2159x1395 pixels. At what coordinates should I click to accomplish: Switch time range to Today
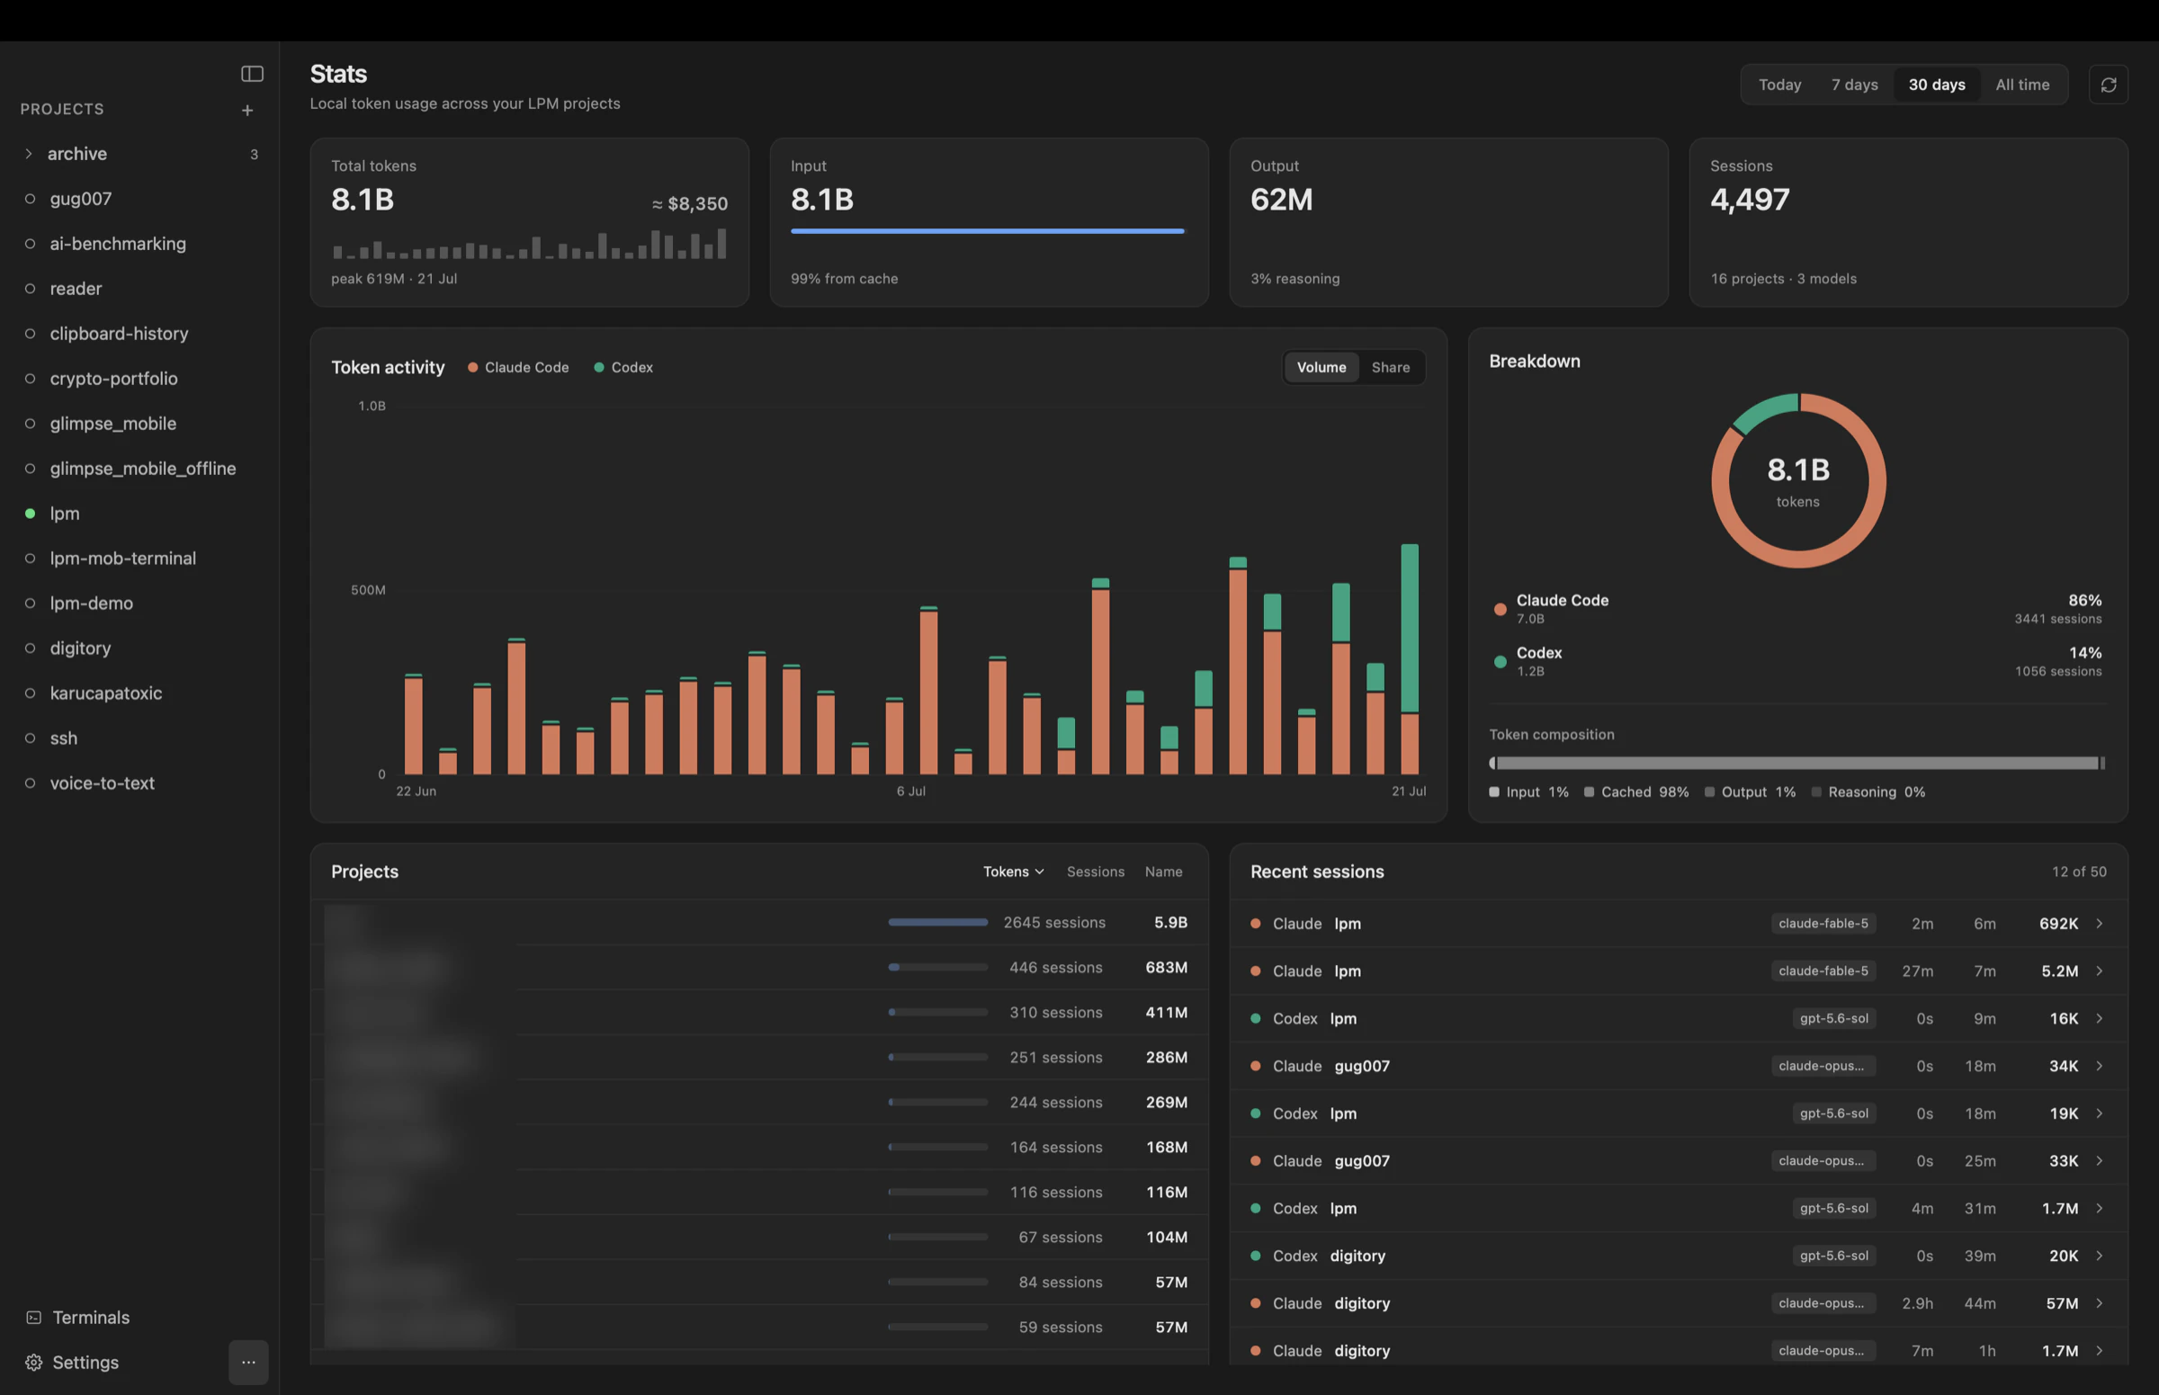pyautogui.click(x=1779, y=85)
